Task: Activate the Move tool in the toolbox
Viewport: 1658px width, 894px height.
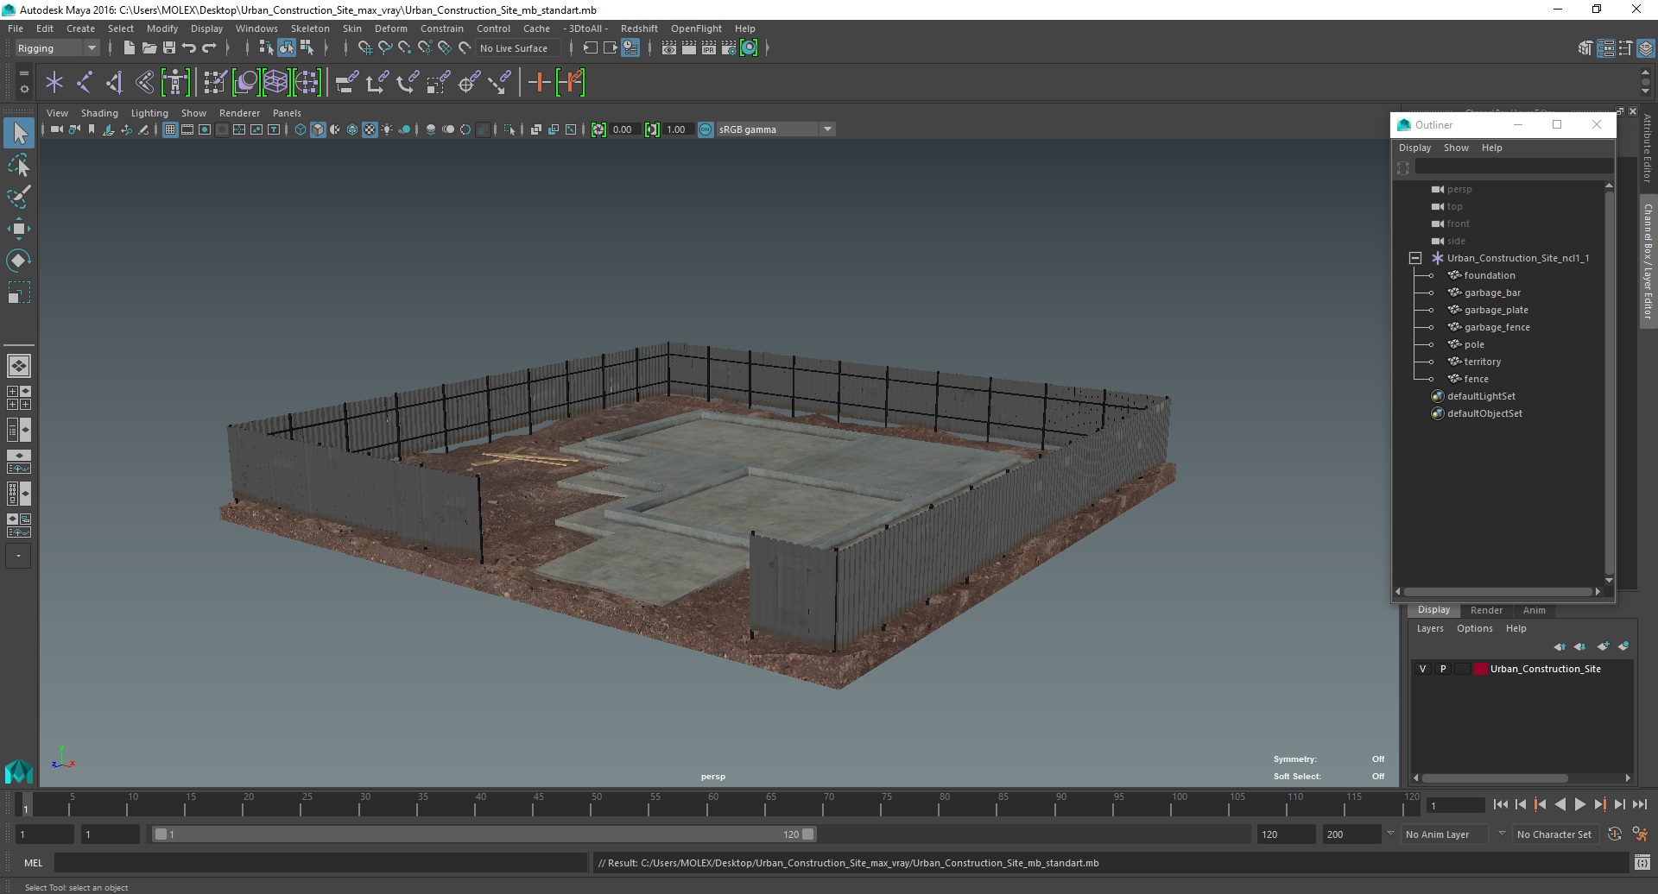Action: pyautogui.click(x=19, y=228)
